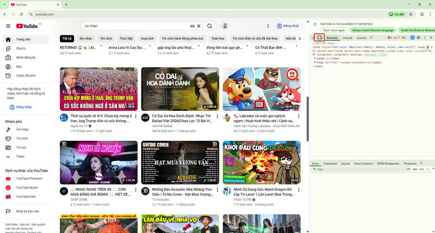Open Kênh đăng ký in the sidebar
This screenshot has height=233, width=435.
(26, 58)
